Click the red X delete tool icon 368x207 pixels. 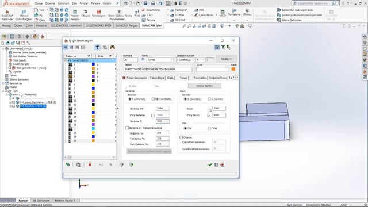point(90,165)
